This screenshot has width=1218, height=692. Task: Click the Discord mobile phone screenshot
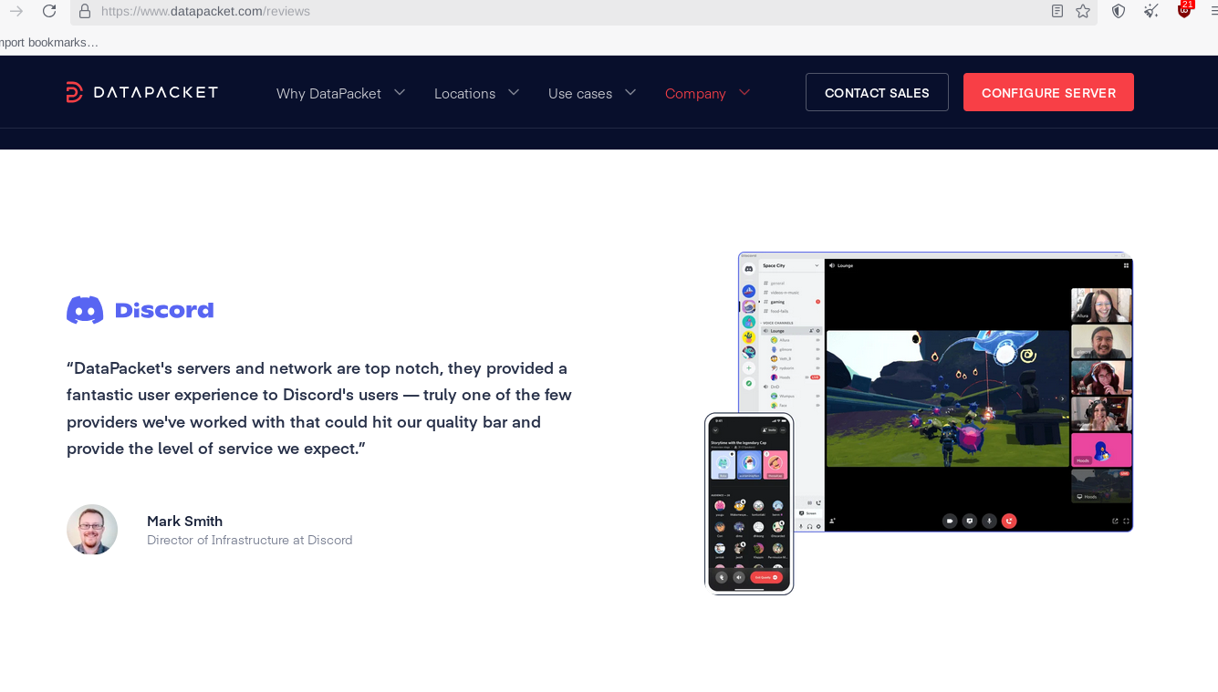tap(749, 503)
